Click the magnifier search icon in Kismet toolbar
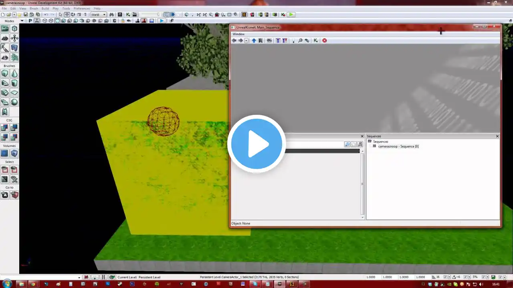Viewport: 513px width, 288px height. [x=300, y=40]
